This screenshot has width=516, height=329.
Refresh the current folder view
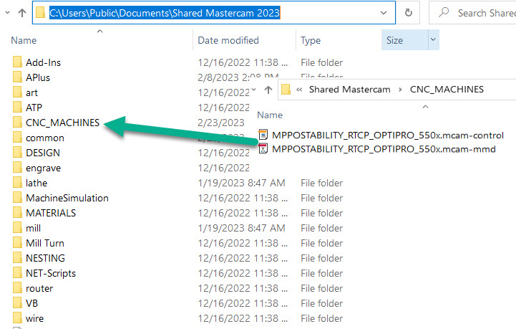(x=409, y=12)
